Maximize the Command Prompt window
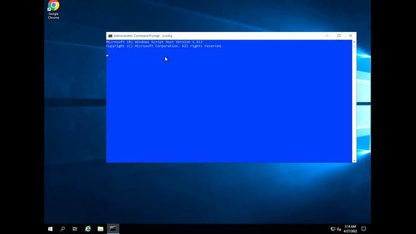 coord(339,36)
